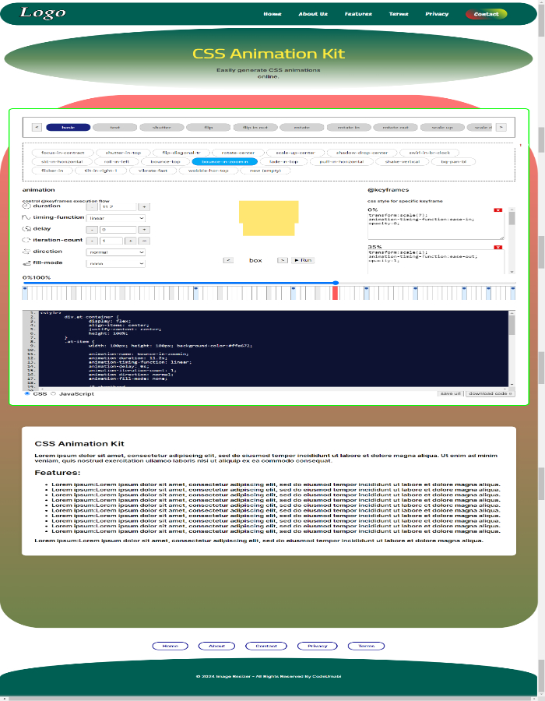Focus the delay input field
The width and height of the screenshot is (545, 701).
click(118, 230)
